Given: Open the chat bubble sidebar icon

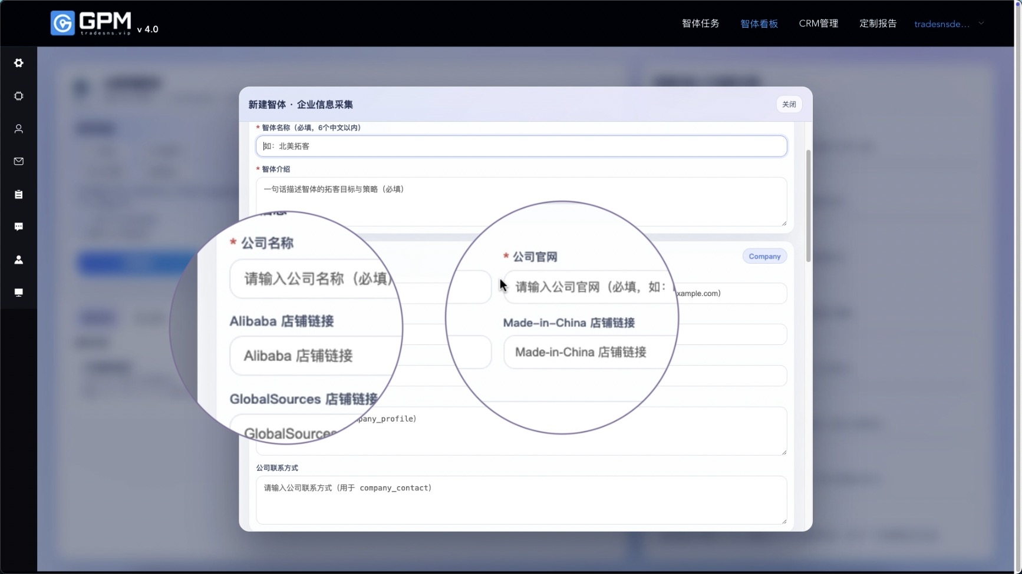Looking at the screenshot, I should pyautogui.click(x=19, y=227).
